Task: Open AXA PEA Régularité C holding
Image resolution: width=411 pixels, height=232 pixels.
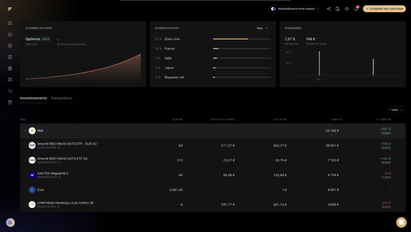Action: coord(53,174)
